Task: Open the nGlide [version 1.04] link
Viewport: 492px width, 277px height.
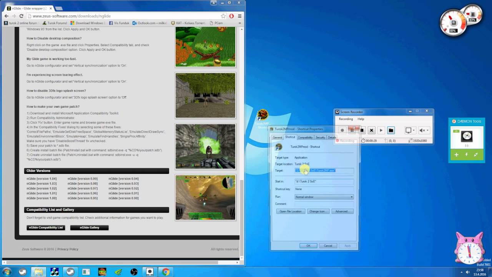Action: coord(42,179)
